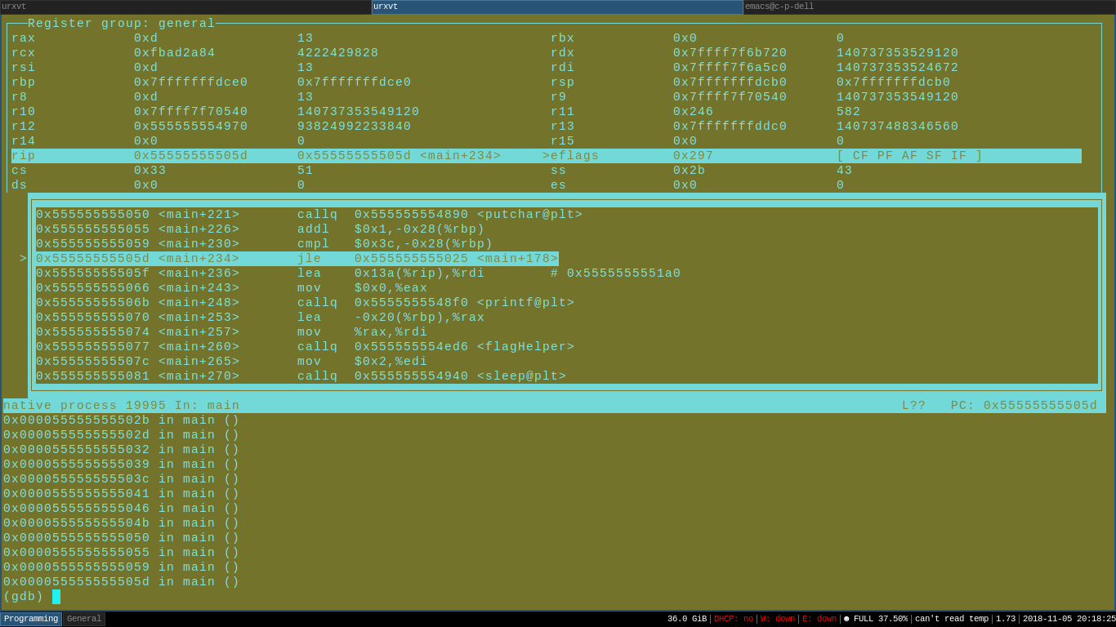Click the DHCP: no status indicator

pyautogui.click(x=733, y=619)
